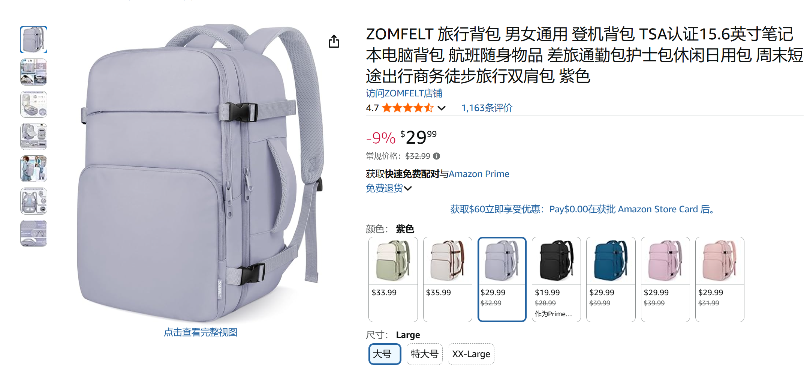
Task: Expand the 免费退货 dropdown arrow
Action: (408, 188)
